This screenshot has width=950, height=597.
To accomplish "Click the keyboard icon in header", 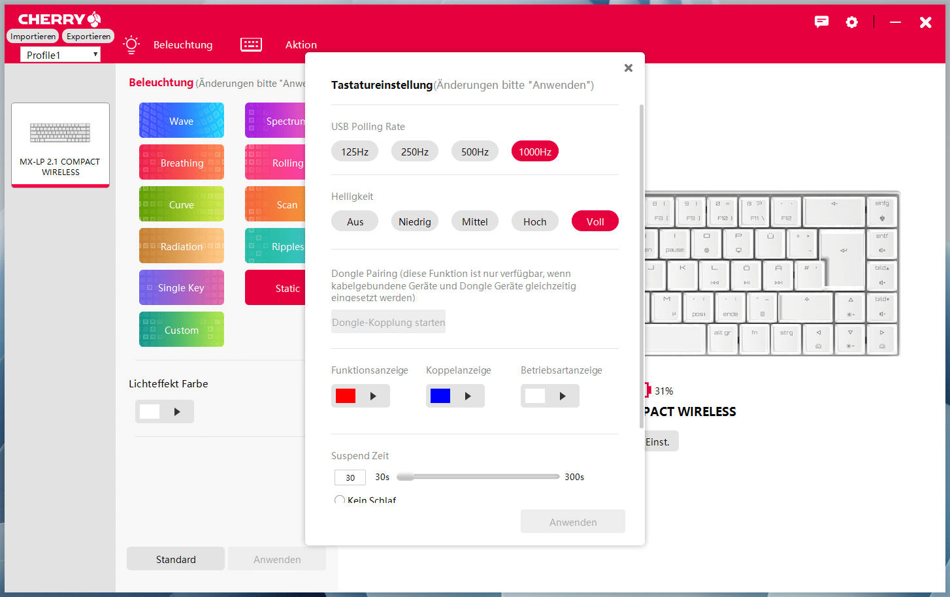I will click(x=251, y=44).
